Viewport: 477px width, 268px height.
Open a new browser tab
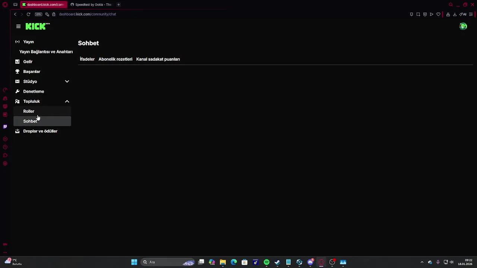[119, 4]
